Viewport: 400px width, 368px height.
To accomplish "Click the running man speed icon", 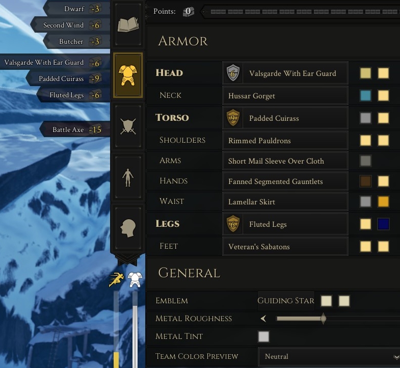I will coord(116,279).
